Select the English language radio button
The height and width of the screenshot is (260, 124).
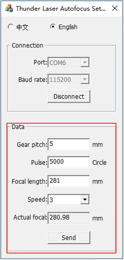[53, 27]
